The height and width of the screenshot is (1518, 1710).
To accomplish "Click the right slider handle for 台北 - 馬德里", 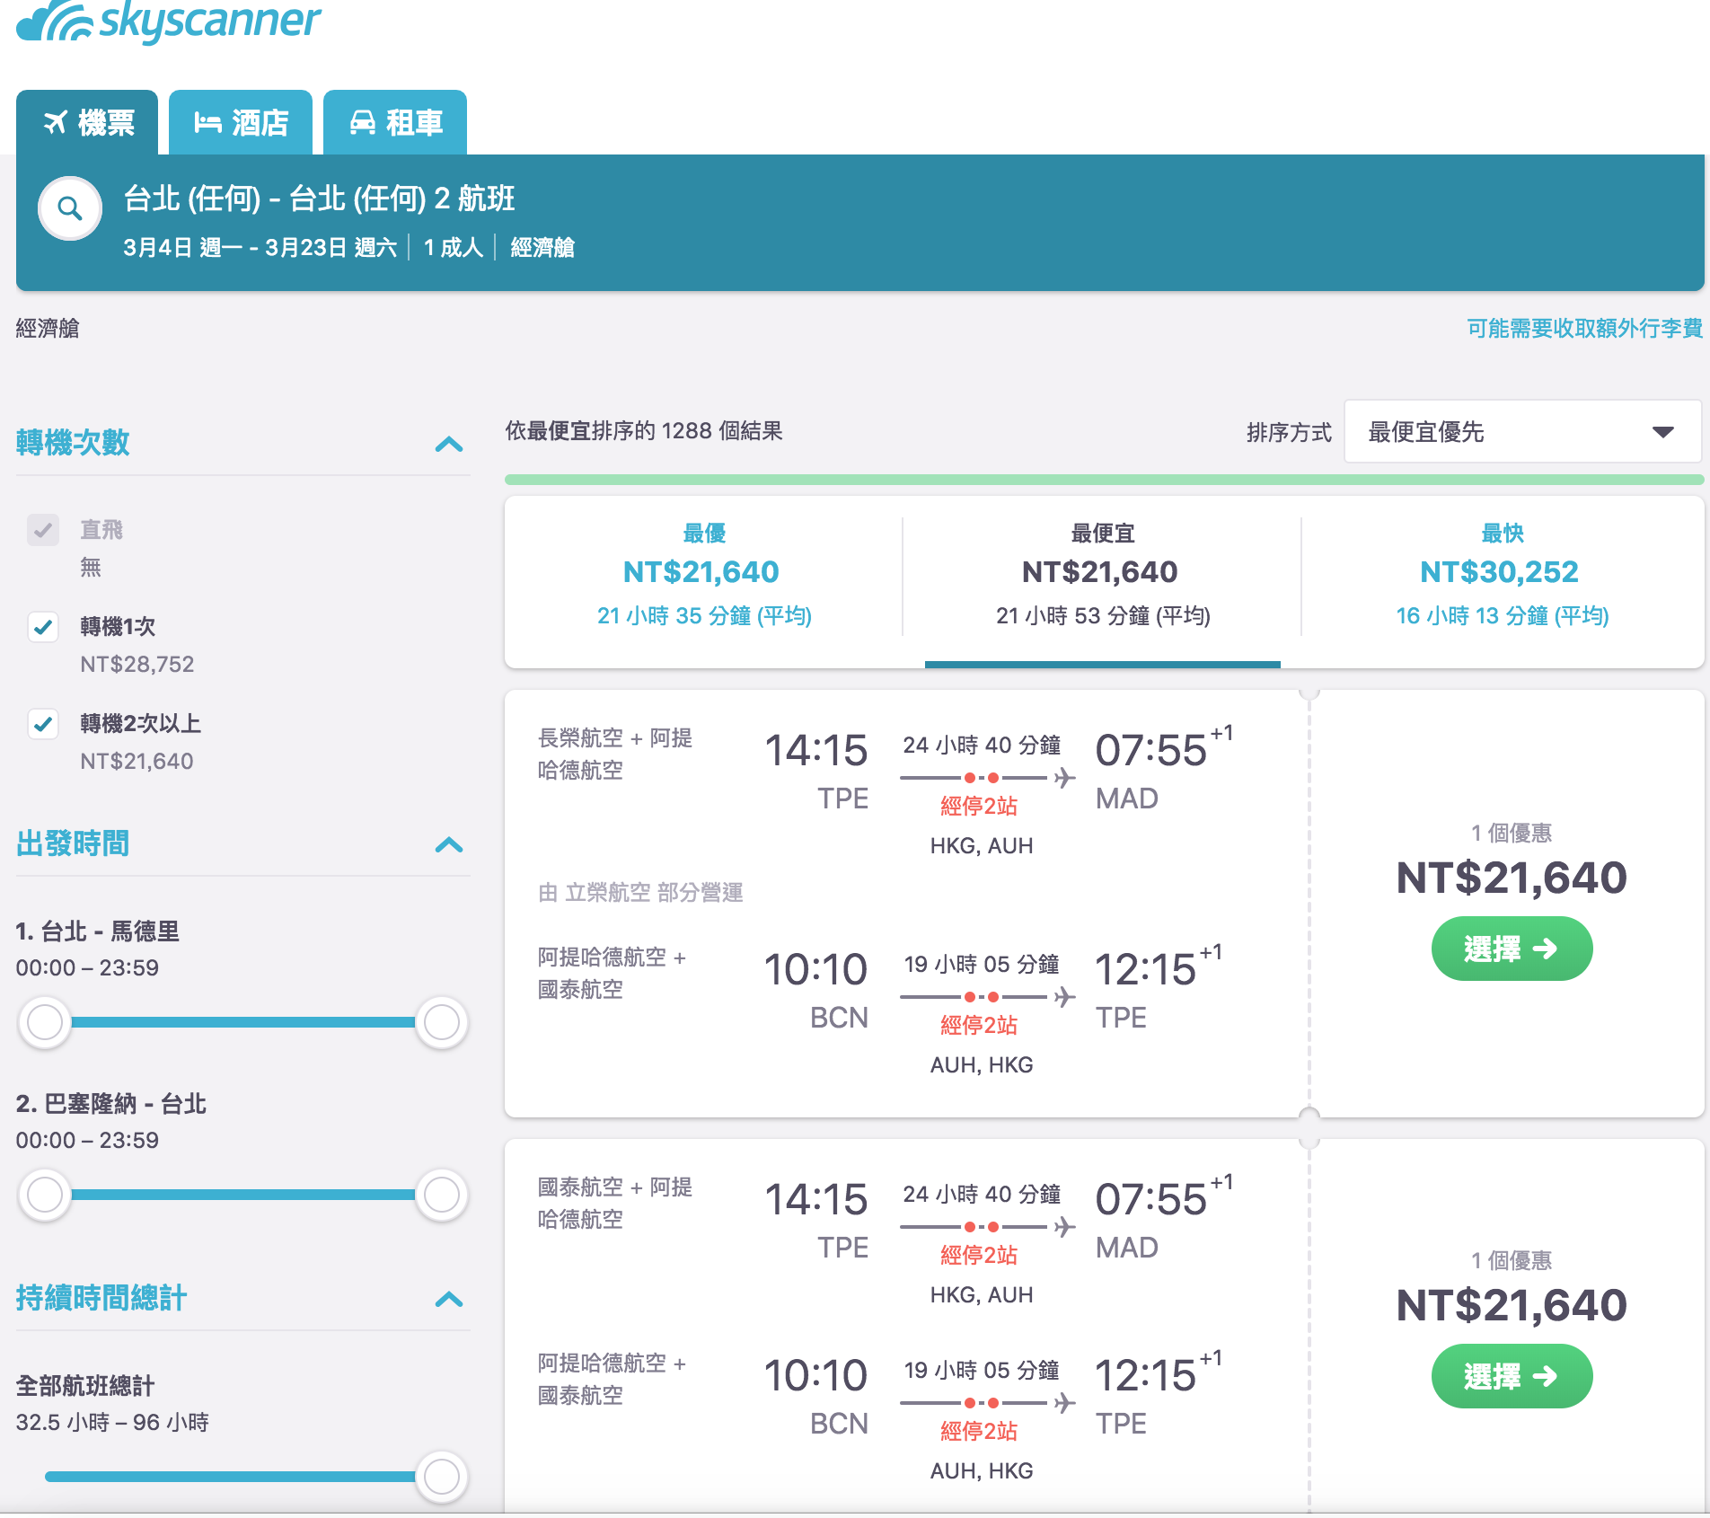I will pos(442,1022).
